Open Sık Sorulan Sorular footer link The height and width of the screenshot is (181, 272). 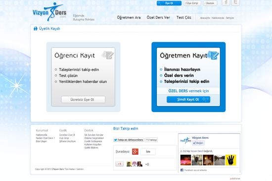click(x=94, y=135)
